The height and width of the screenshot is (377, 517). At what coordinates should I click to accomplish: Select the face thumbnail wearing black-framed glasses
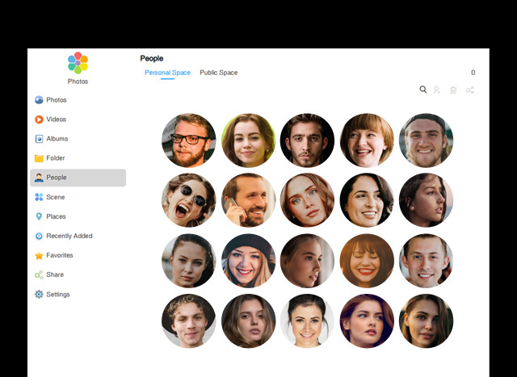(189, 140)
